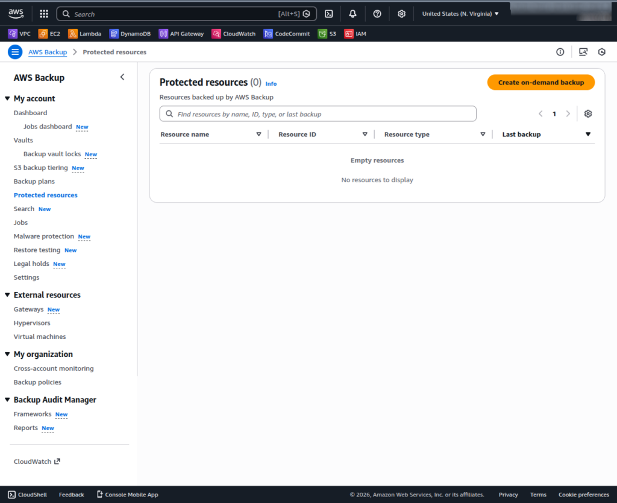617x503 pixels.
Task: Open Backup plans in the sidebar
Action: [34, 182]
